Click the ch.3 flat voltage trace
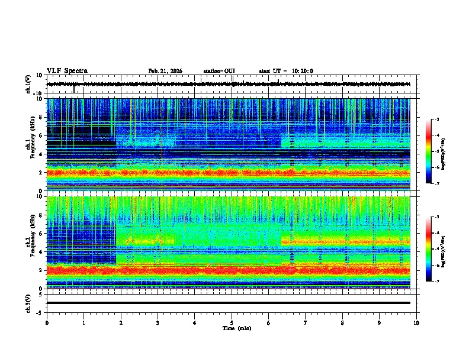The image size is (469, 362). pos(229,303)
